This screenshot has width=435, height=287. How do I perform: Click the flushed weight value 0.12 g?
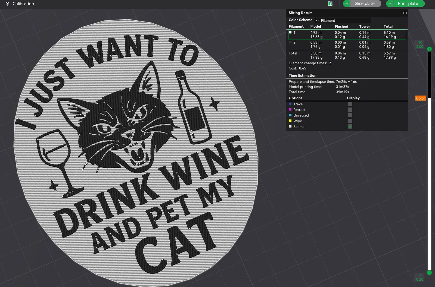pos(340,37)
